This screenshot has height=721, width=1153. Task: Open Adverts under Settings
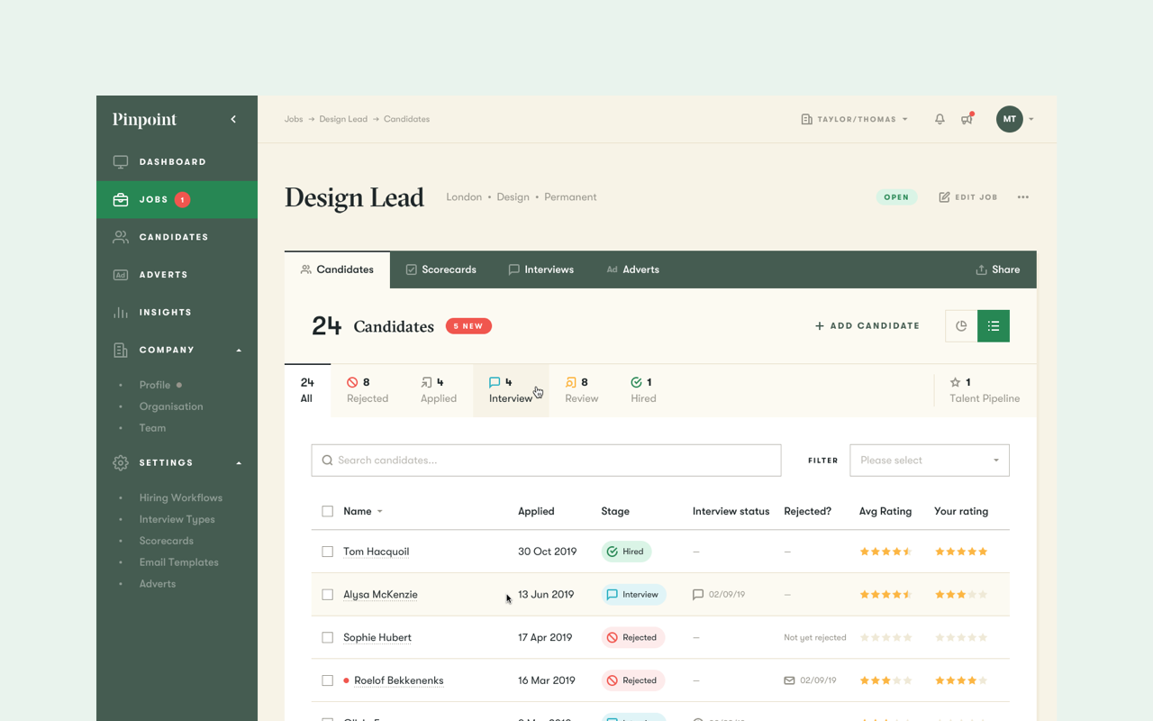click(x=157, y=584)
